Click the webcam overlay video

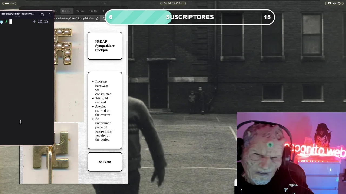click(x=291, y=153)
